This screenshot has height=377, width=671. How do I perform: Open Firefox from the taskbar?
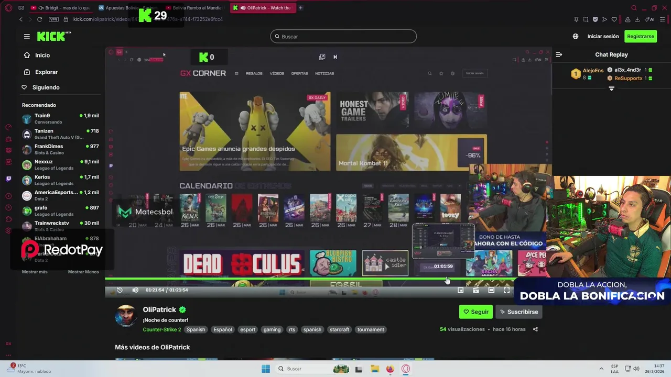(390, 369)
